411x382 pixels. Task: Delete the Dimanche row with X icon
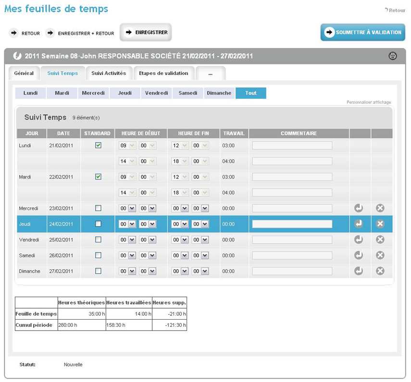click(x=380, y=271)
